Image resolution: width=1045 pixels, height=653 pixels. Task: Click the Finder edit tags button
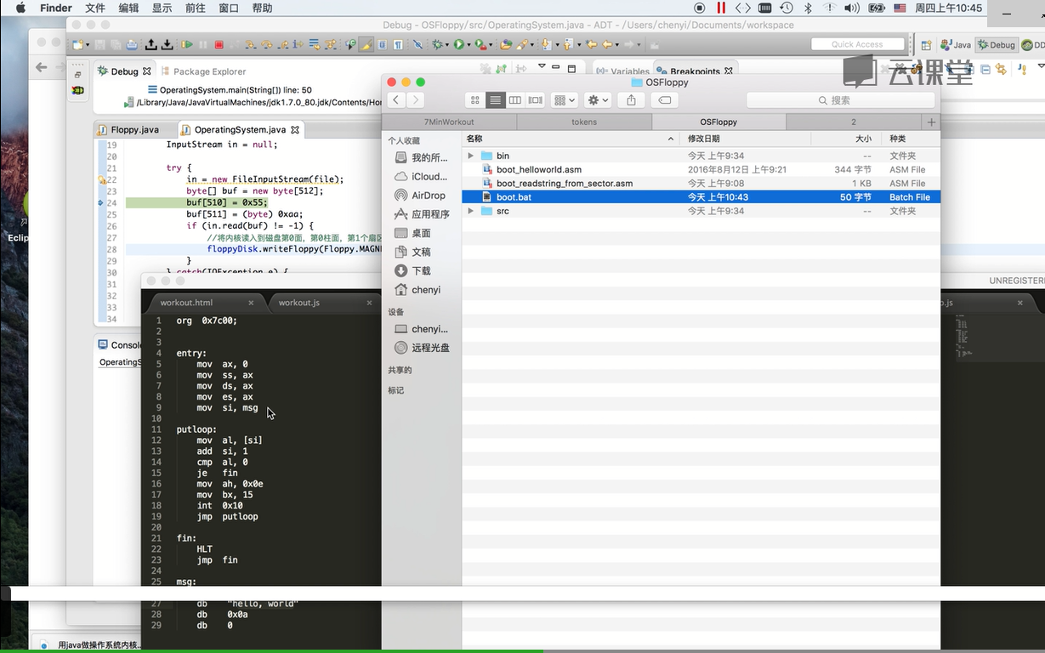665,100
